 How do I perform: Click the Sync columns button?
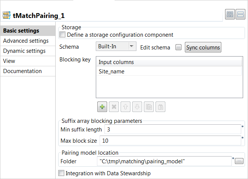click(x=203, y=47)
